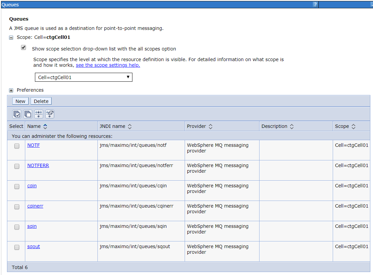The image size is (373, 275).
Task: Open the NOTFERR queue link
Action: [x=38, y=165]
